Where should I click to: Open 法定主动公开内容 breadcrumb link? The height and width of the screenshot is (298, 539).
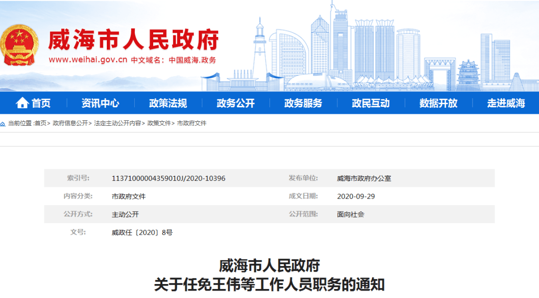click(x=117, y=123)
